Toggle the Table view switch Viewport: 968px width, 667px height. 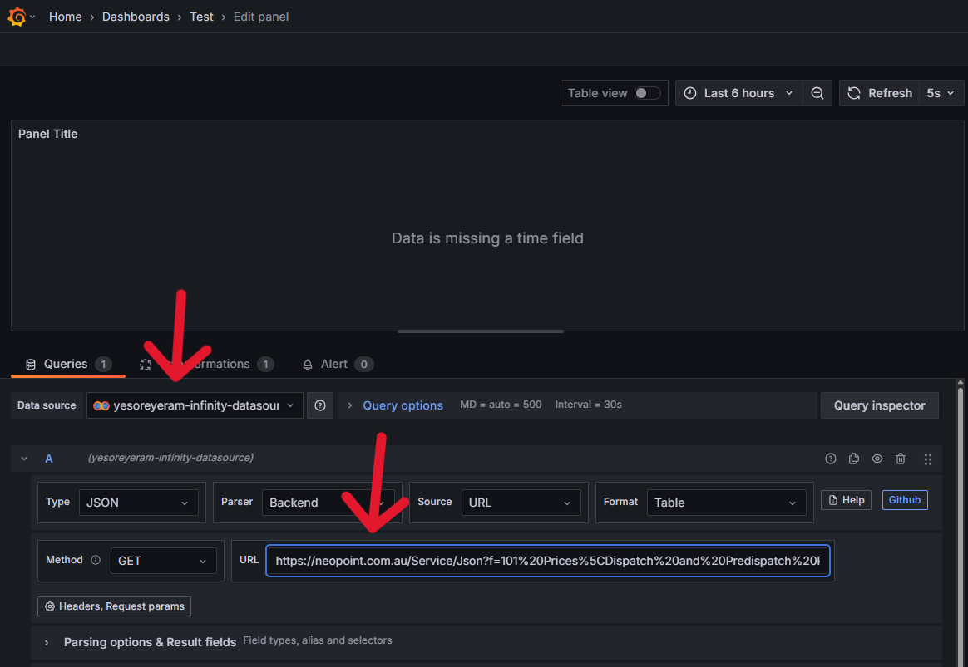647,93
